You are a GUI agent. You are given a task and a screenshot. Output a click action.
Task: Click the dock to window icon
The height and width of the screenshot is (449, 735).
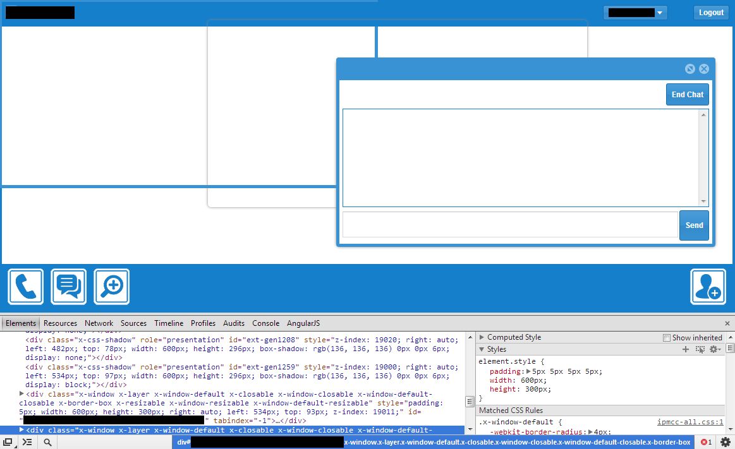(8, 442)
